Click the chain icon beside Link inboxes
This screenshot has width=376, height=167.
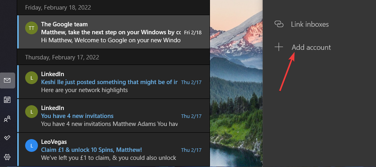click(279, 24)
